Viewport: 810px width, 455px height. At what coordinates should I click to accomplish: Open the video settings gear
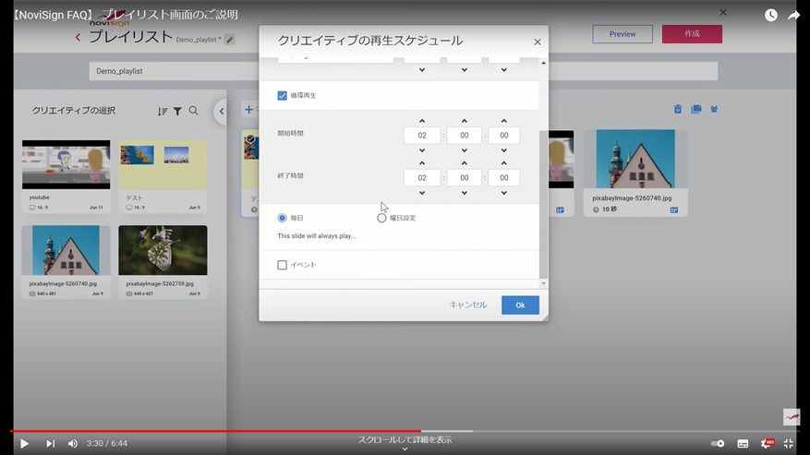(x=768, y=443)
